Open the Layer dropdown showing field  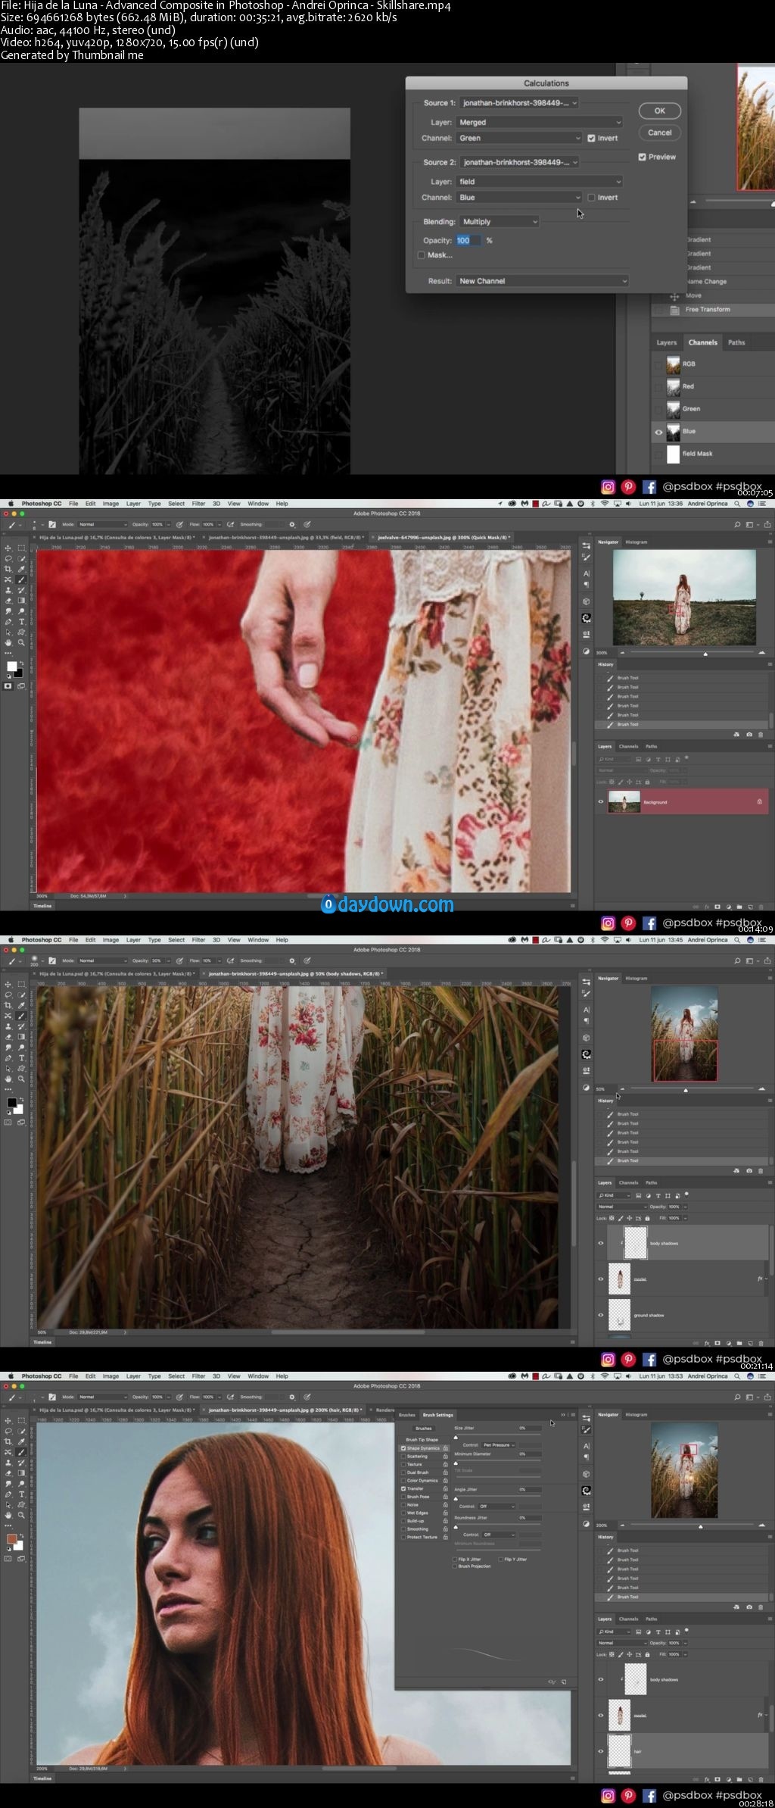pos(540,182)
